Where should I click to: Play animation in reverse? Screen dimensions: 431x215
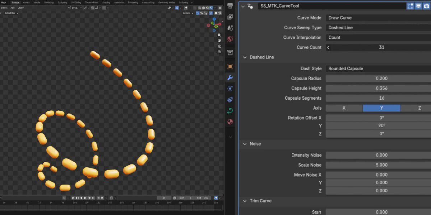tap(81, 198)
